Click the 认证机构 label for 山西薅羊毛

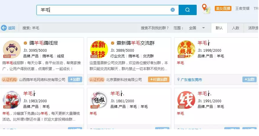(x=9, y=80)
